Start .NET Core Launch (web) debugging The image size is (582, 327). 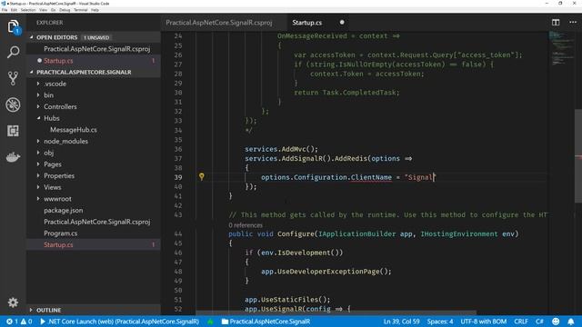(119, 322)
